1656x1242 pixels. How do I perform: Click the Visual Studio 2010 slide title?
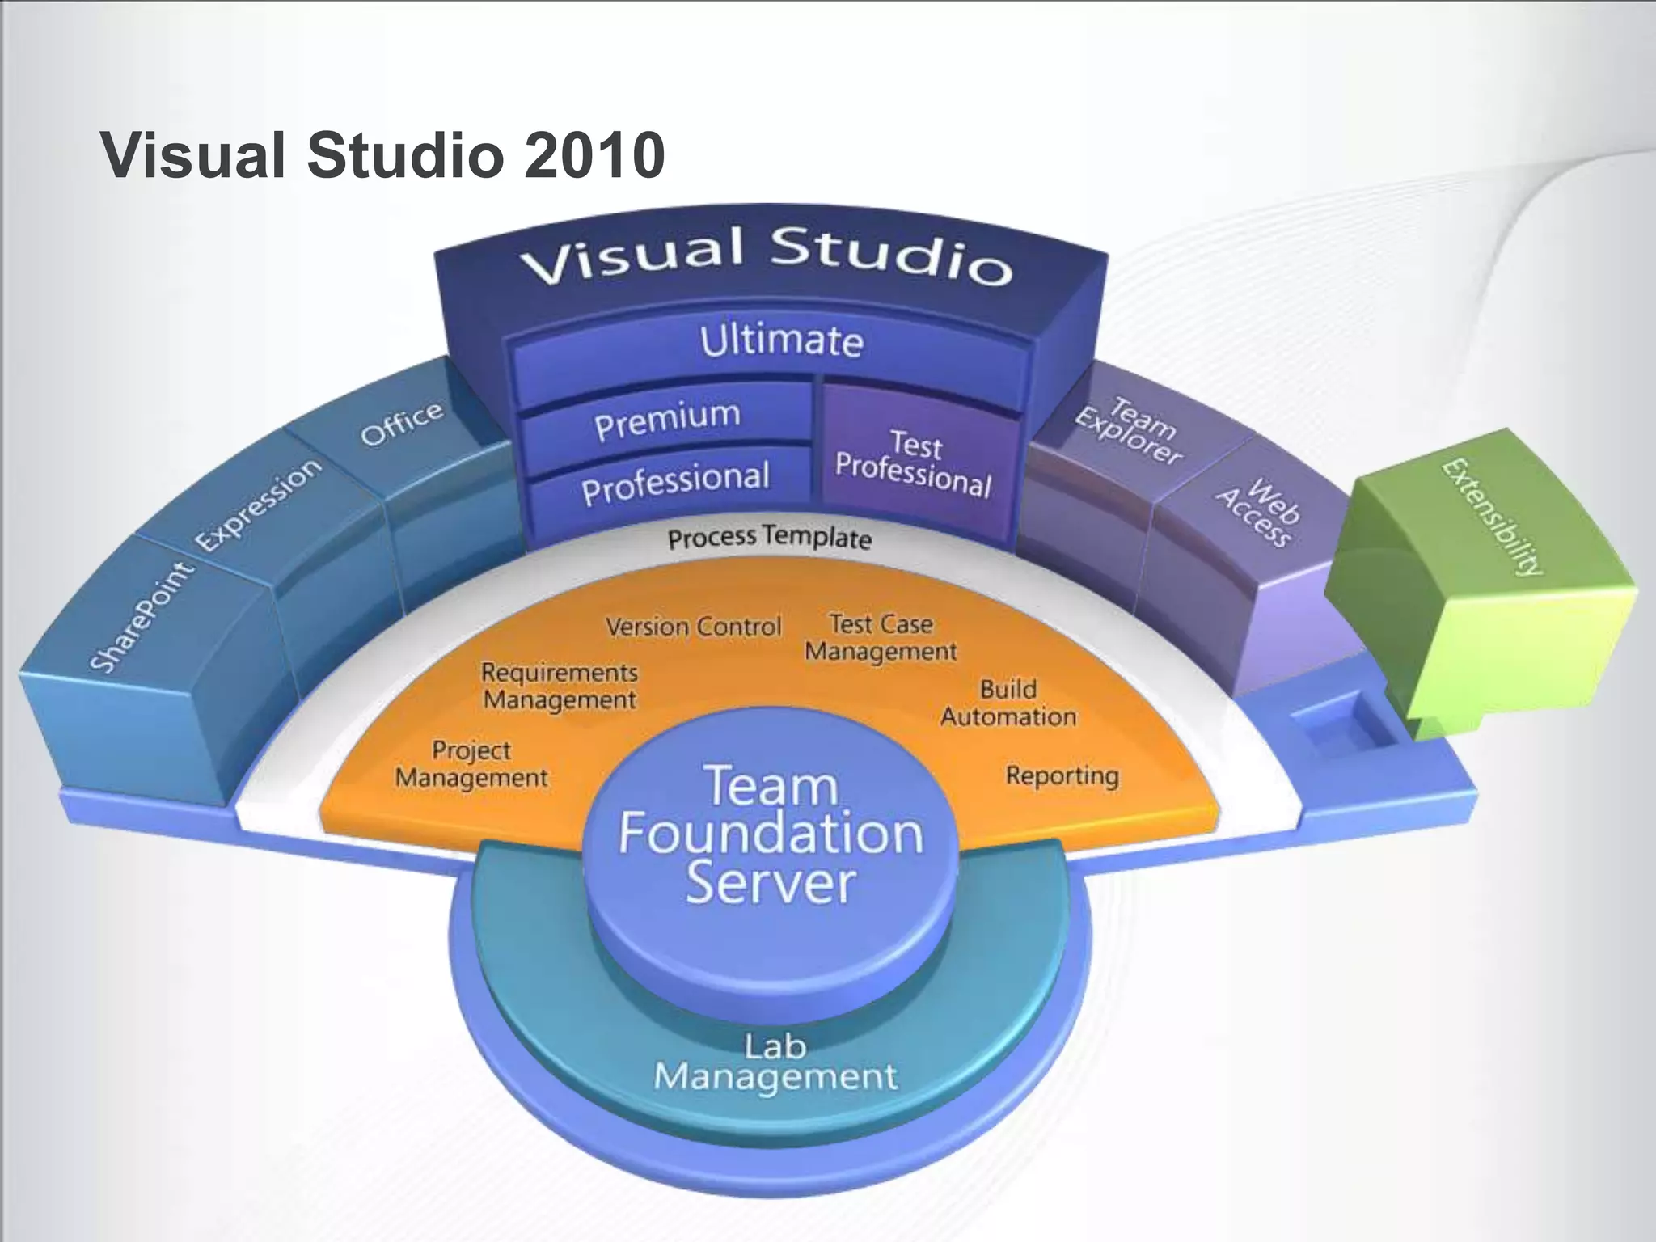(382, 155)
